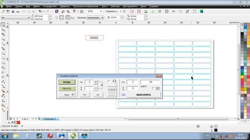Pick the black swatch in color palette
The image size is (250, 140).
[242, 34]
